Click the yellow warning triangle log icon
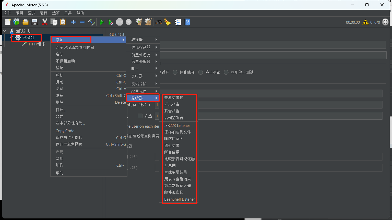This screenshot has height=220, width=392. [365, 22]
